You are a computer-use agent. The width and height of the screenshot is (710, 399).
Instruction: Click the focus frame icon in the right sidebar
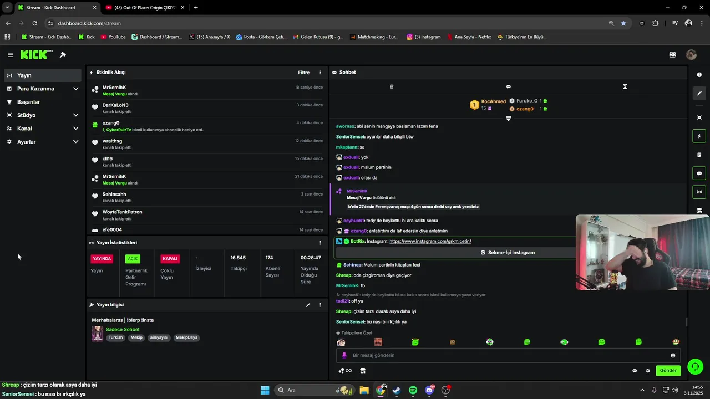pyautogui.click(x=699, y=117)
